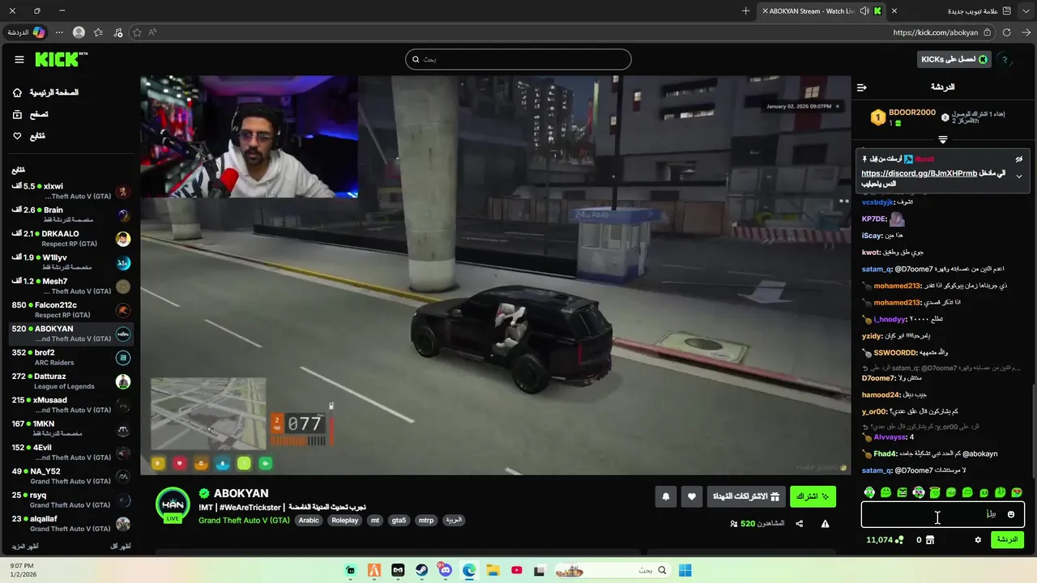Open Following in the sidebar
The height and width of the screenshot is (583, 1037).
click(29, 136)
